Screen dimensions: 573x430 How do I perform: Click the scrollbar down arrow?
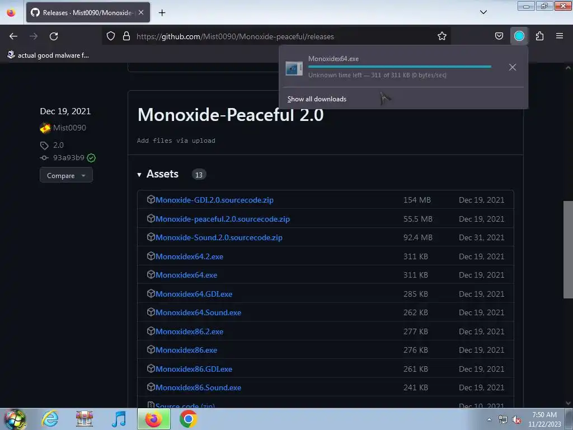click(x=568, y=403)
